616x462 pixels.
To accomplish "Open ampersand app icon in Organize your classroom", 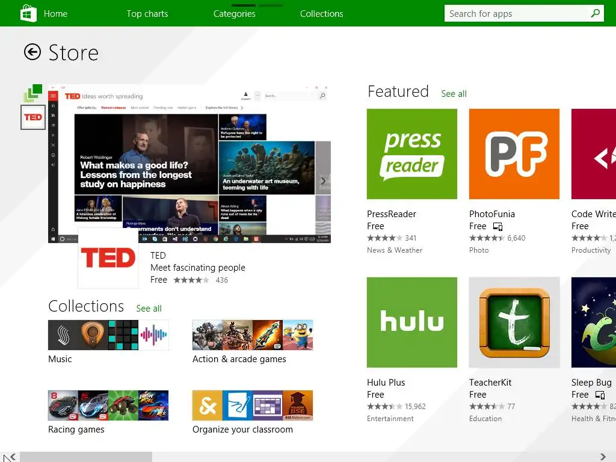I will (x=208, y=405).
